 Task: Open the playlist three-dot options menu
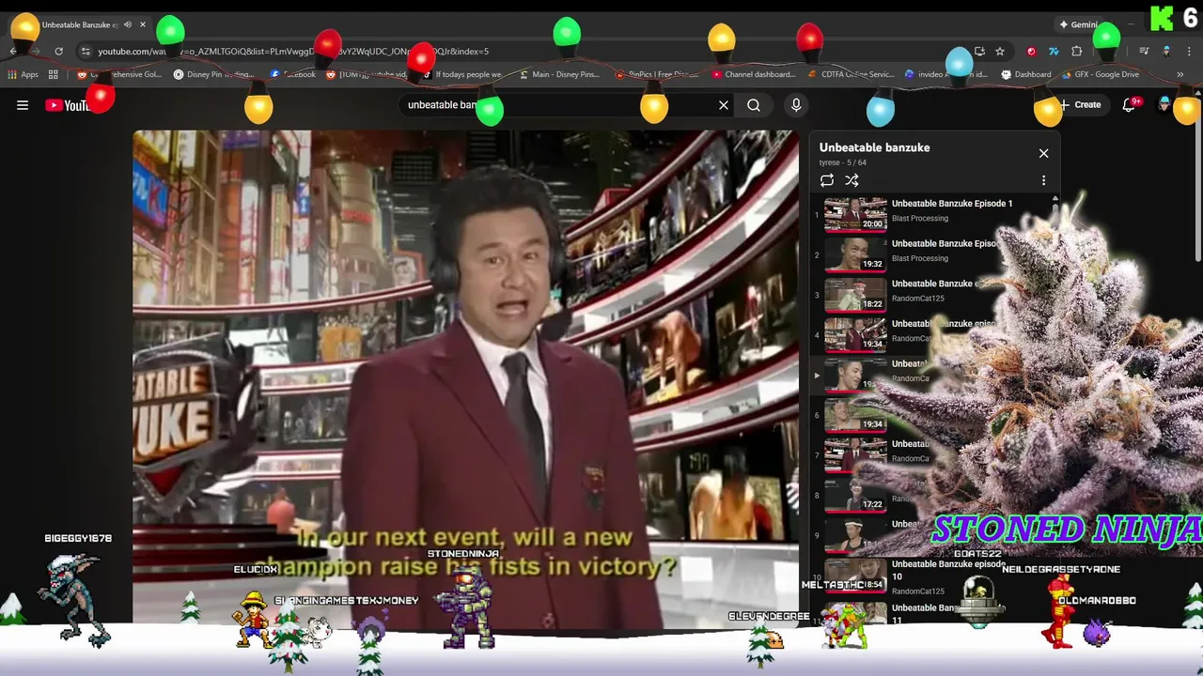1043,180
